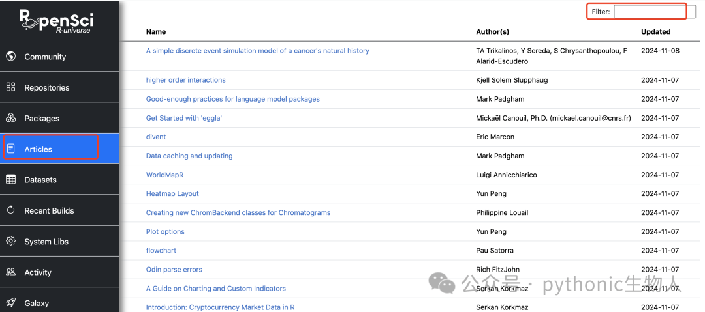The width and height of the screenshot is (705, 312).
Task: Open 'Odin parse errors' article
Action: click(x=174, y=270)
